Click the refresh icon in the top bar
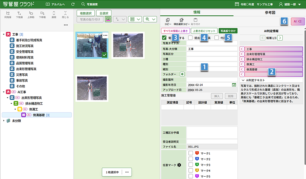 [73, 4]
